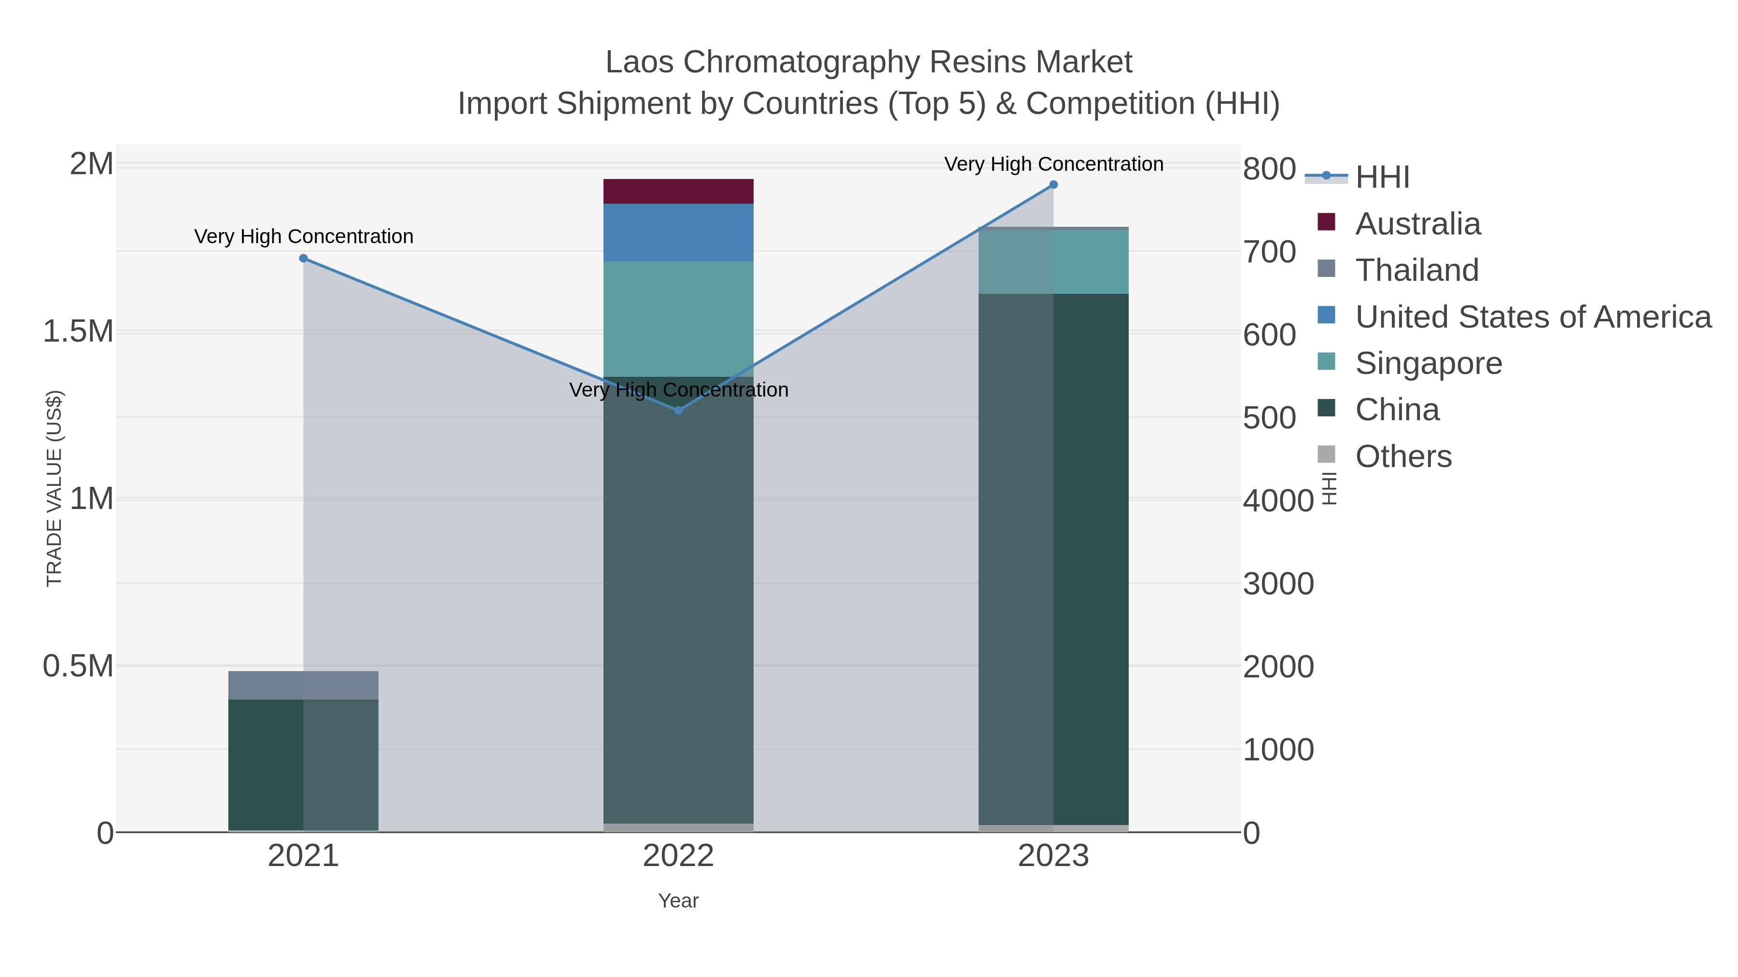Click the 1M left axis tick label
The width and height of the screenshot is (1738, 977).
click(x=92, y=499)
